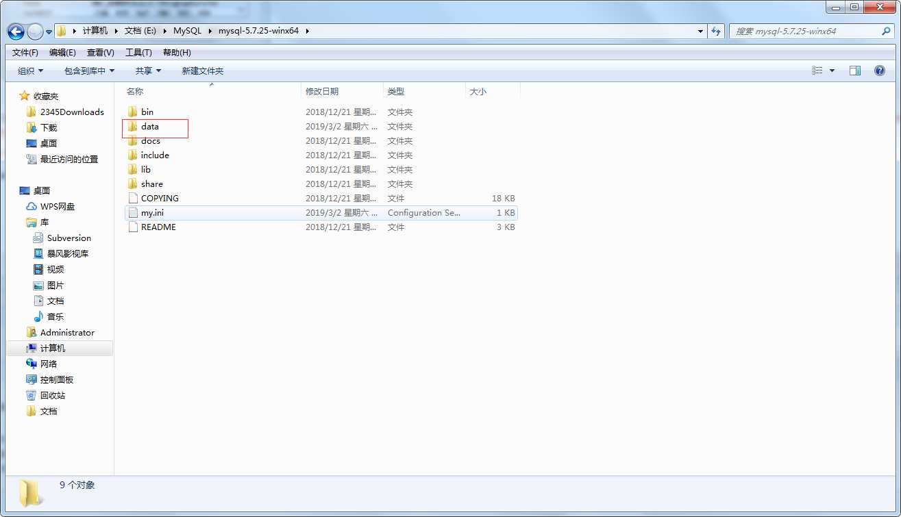Select the bin folder icon

pos(133,112)
